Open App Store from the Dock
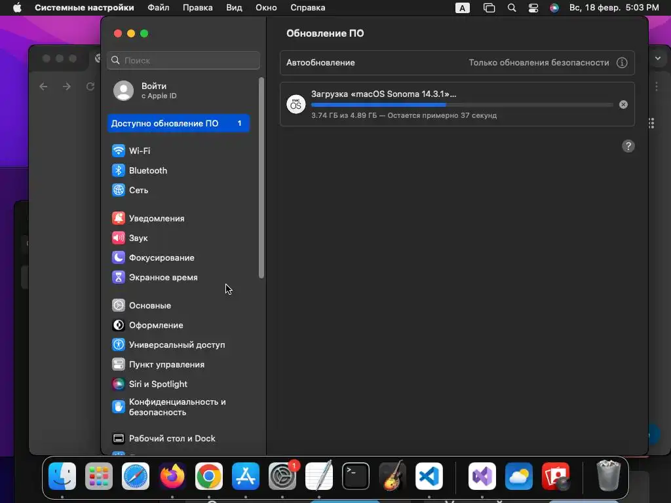The height and width of the screenshot is (503, 671). (x=246, y=476)
